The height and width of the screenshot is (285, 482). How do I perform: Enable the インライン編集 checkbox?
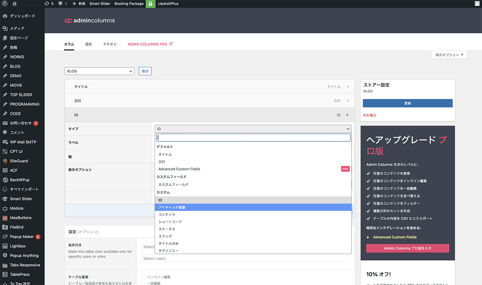(143, 277)
